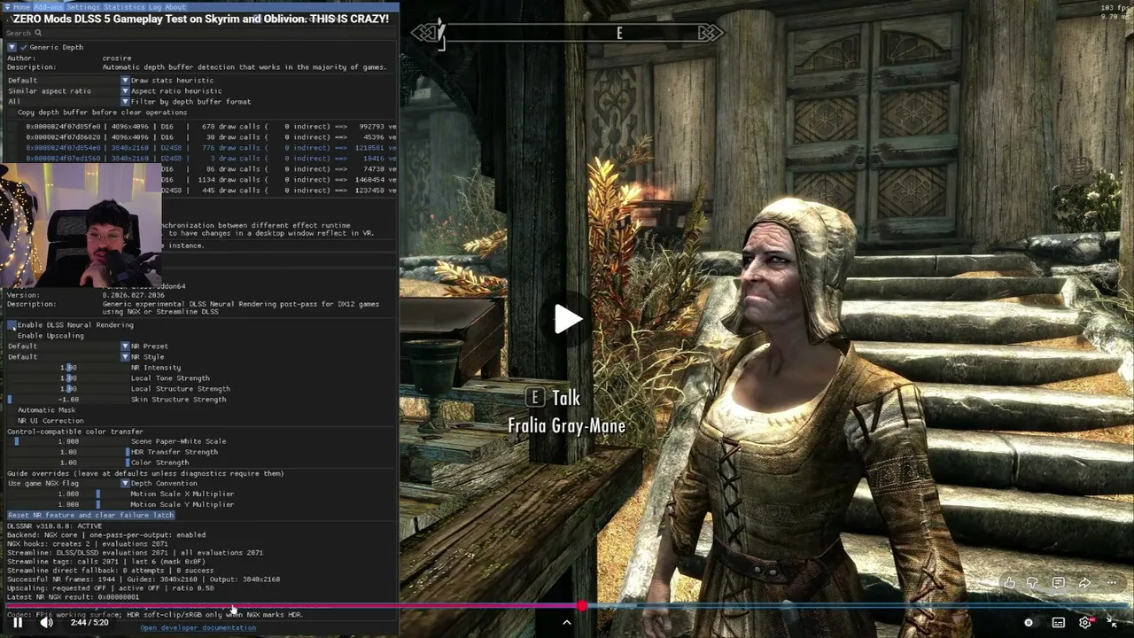Image resolution: width=1134 pixels, height=638 pixels.
Task: Pause the video with the pause button
Action: [x=17, y=622]
